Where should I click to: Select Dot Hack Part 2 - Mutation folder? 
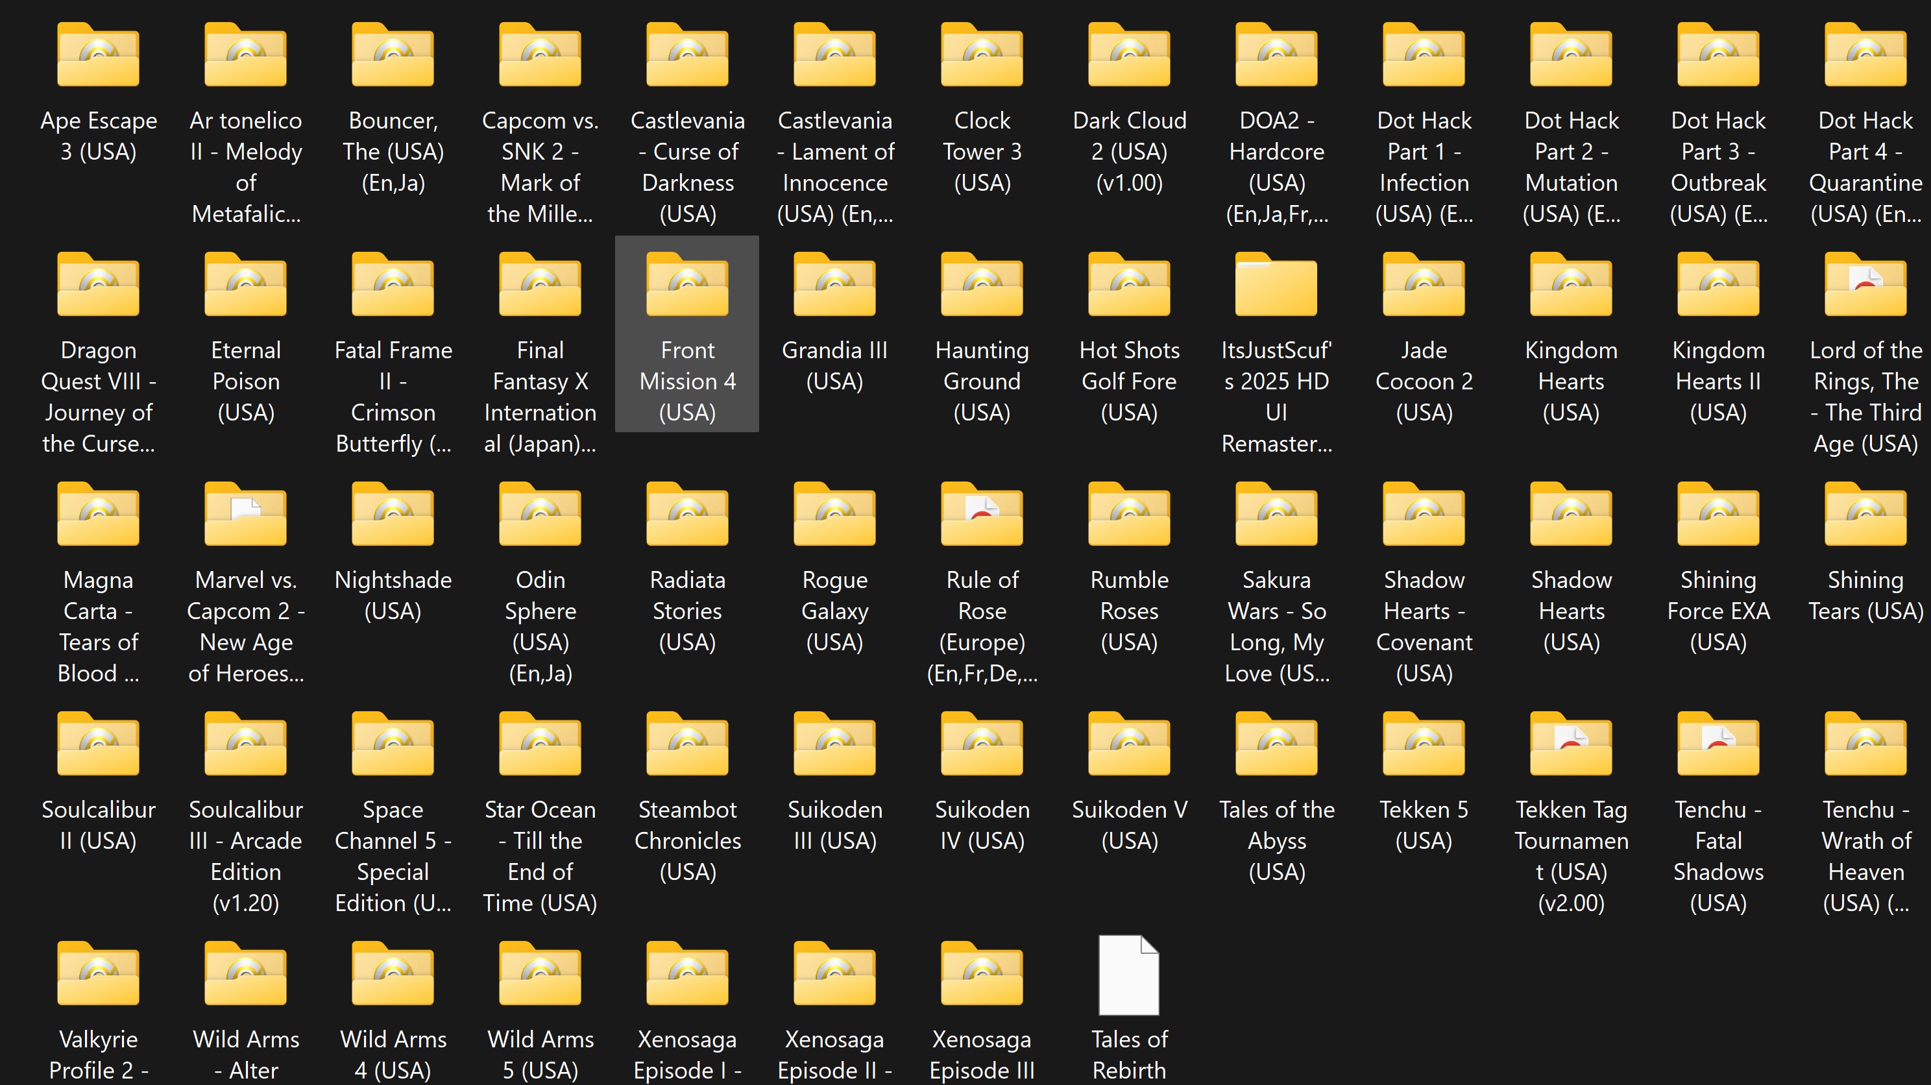(x=1571, y=54)
